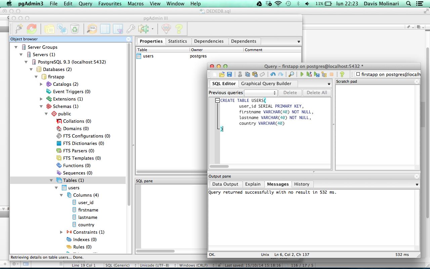Click the View Data grid icon
The height and width of the screenshot is (269, 430).
[105, 29]
